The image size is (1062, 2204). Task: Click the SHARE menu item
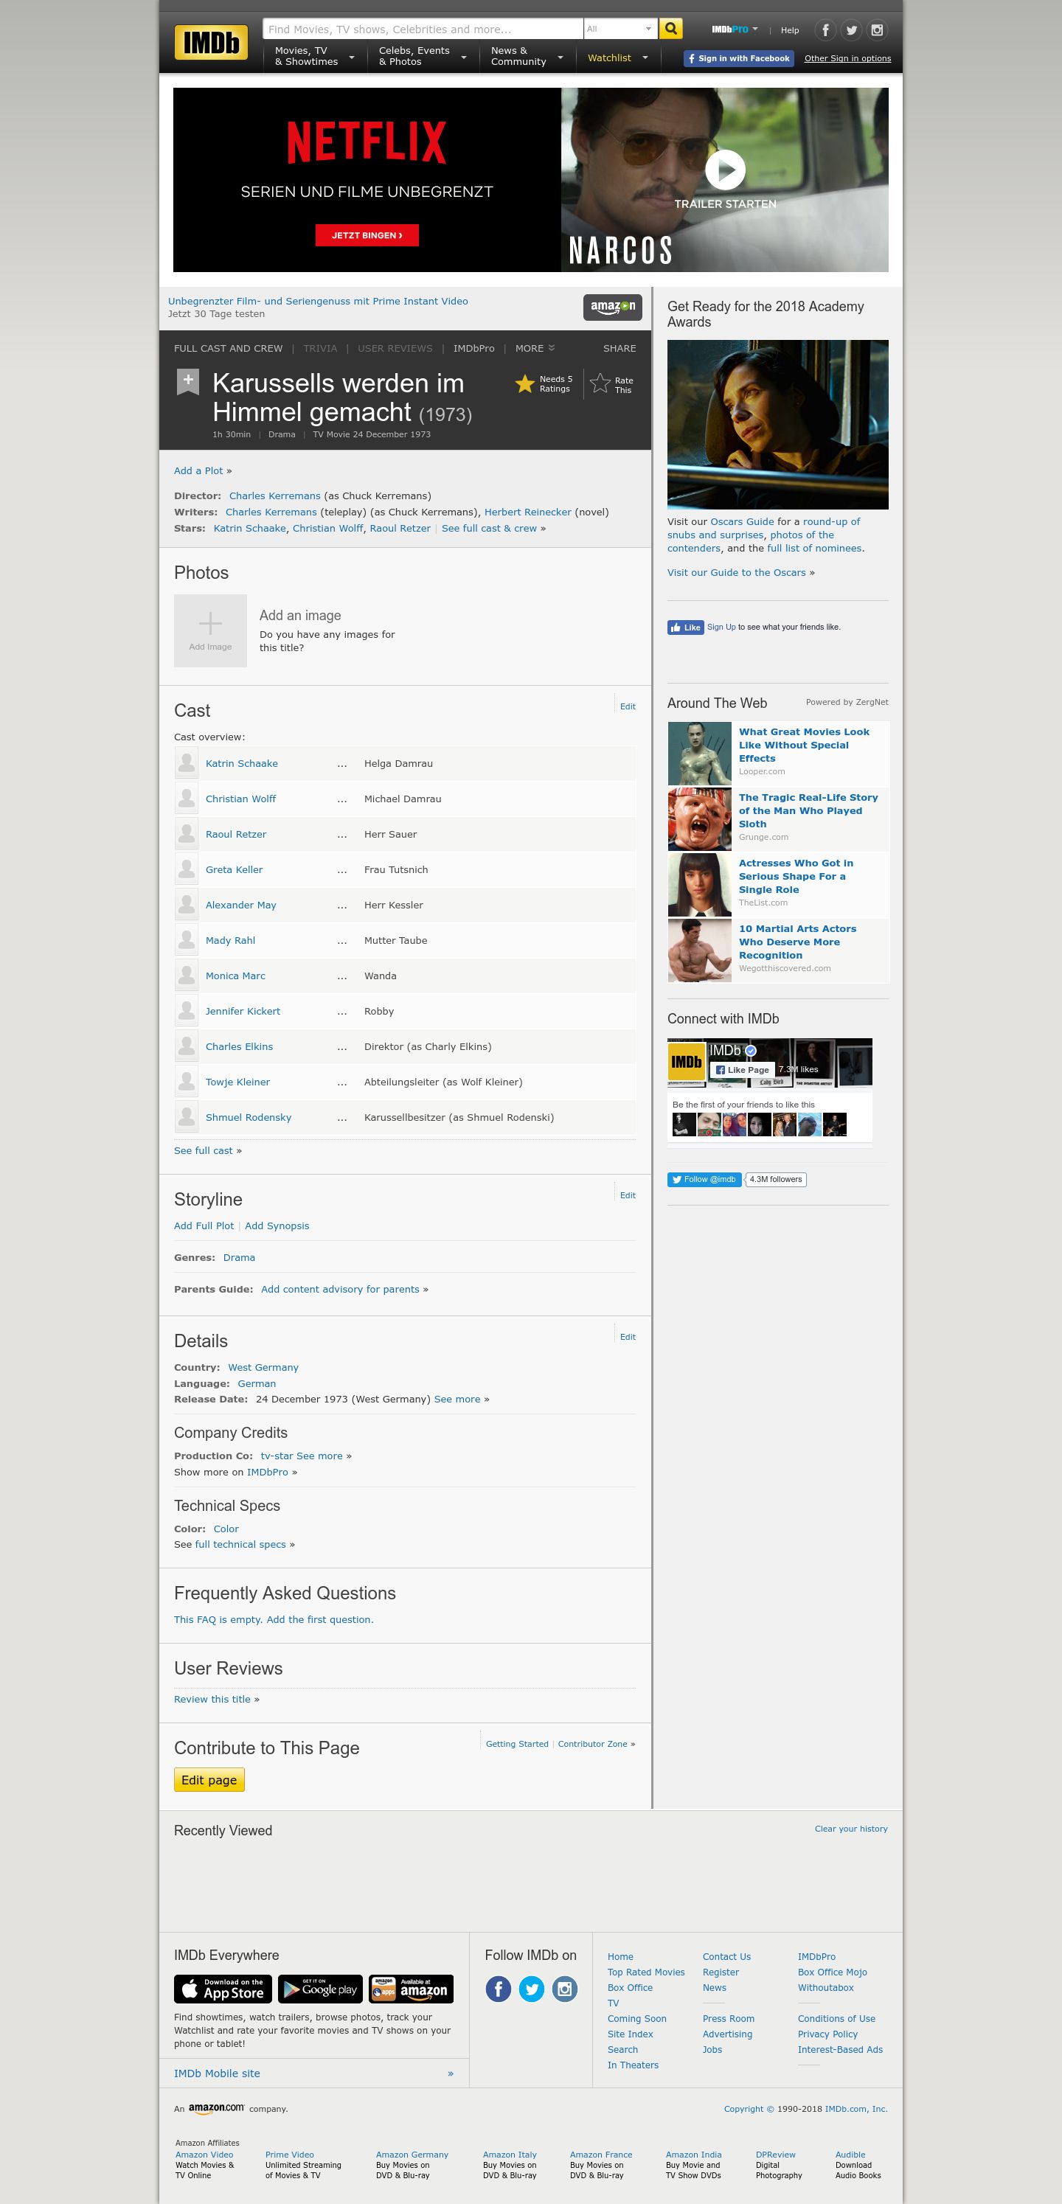619,348
